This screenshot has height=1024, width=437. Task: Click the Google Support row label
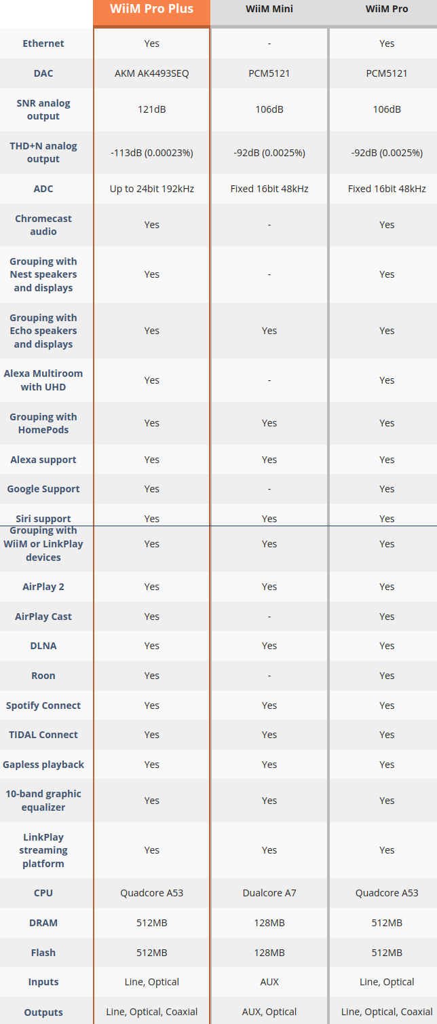coord(43,489)
